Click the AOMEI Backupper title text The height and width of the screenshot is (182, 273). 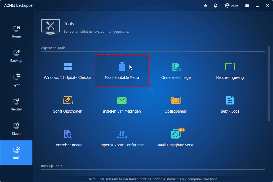pyautogui.click(x=19, y=6)
